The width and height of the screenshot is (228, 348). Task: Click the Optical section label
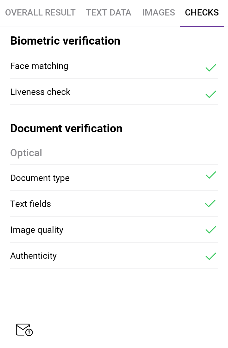[26, 153]
